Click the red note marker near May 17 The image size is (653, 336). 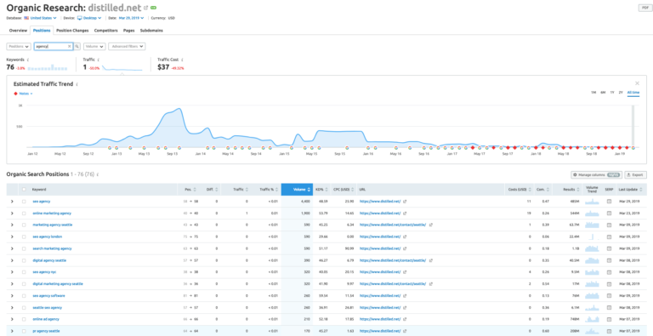pos(473,147)
